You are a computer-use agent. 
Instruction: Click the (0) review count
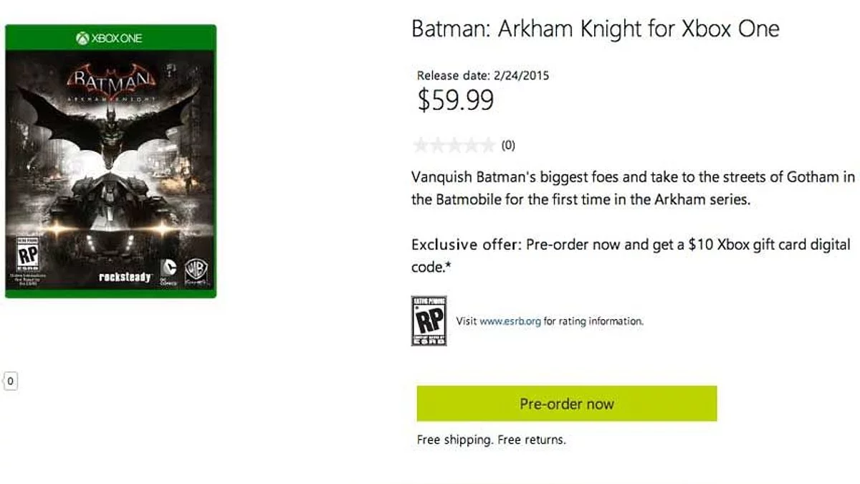coord(508,146)
